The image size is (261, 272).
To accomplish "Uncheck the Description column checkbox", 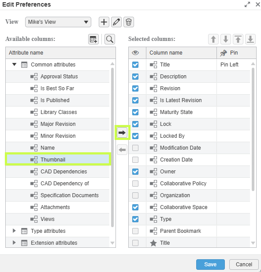I will [x=135, y=77].
